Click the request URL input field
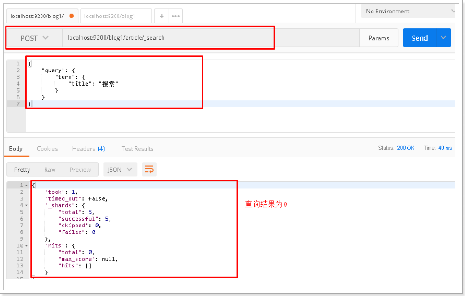Screen dimensions: 465x296 (210, 38)
